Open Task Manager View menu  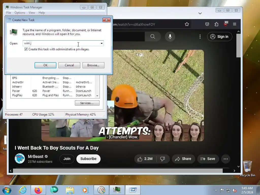click(x=32, y=13)
